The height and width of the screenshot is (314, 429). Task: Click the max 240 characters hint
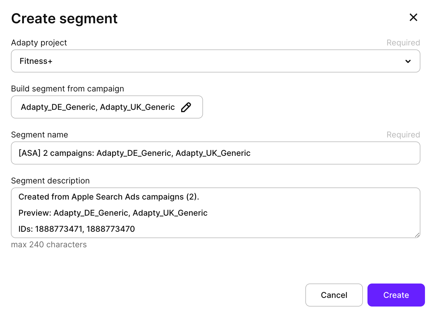(49, 245)
